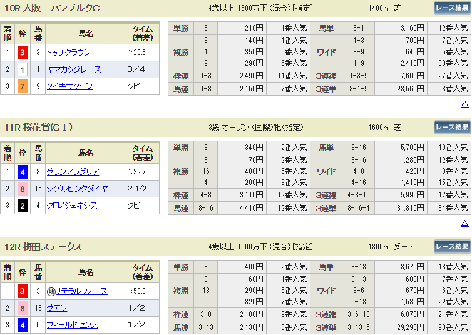Click the 馬単 payout 3,670円
472x335 pixels.
coord(413,267)
